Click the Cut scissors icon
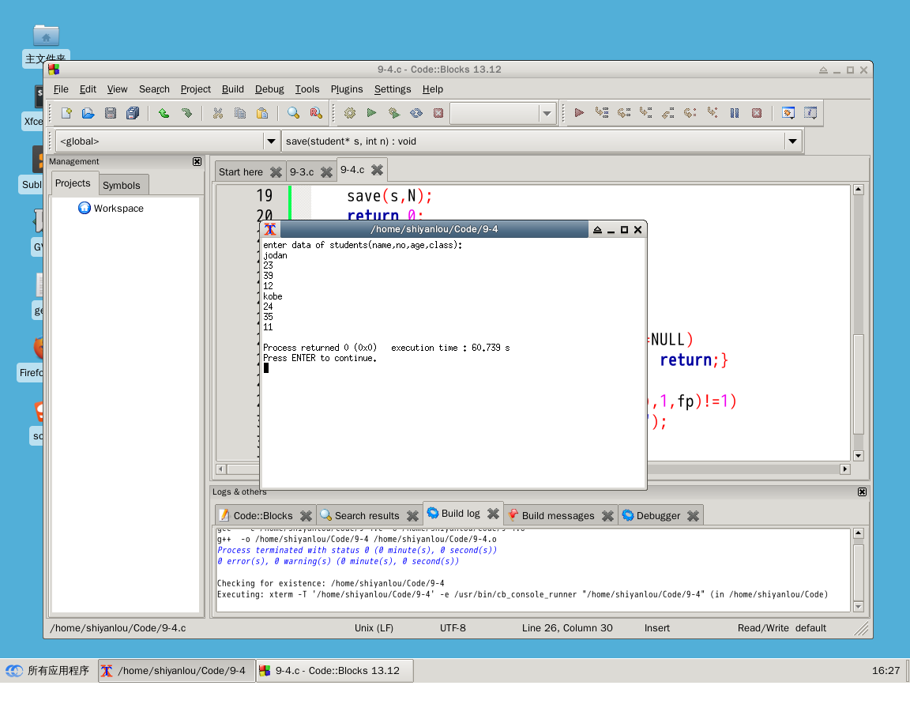The width and height of the screenshot is (910, 708). [x=218, y=113]
